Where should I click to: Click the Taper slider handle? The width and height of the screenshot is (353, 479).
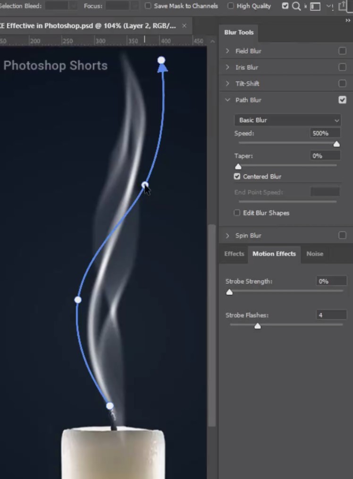coord(238,167)
